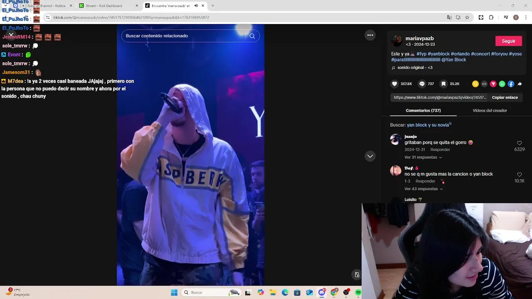532x299 pixels.
Task: Open mariavpazb's profile avatar
Action: (397, 41)
